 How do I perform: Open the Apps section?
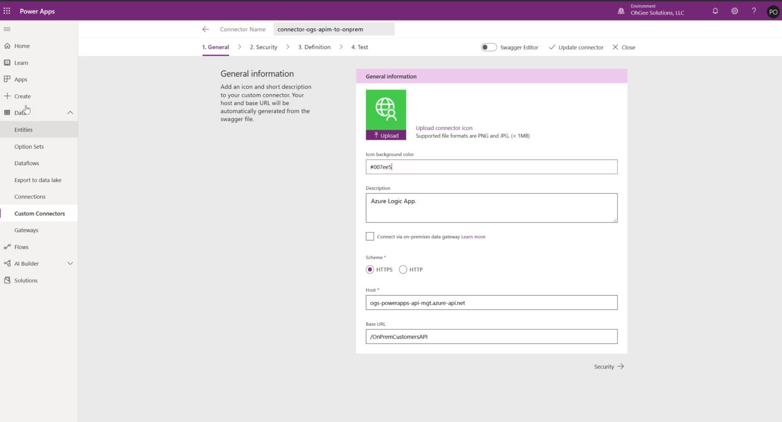(20, 79)
